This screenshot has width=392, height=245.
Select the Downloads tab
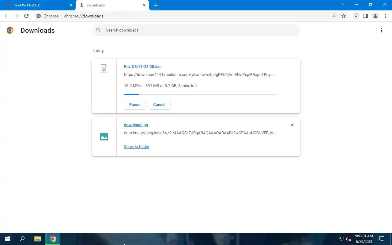tap(112, 5)
